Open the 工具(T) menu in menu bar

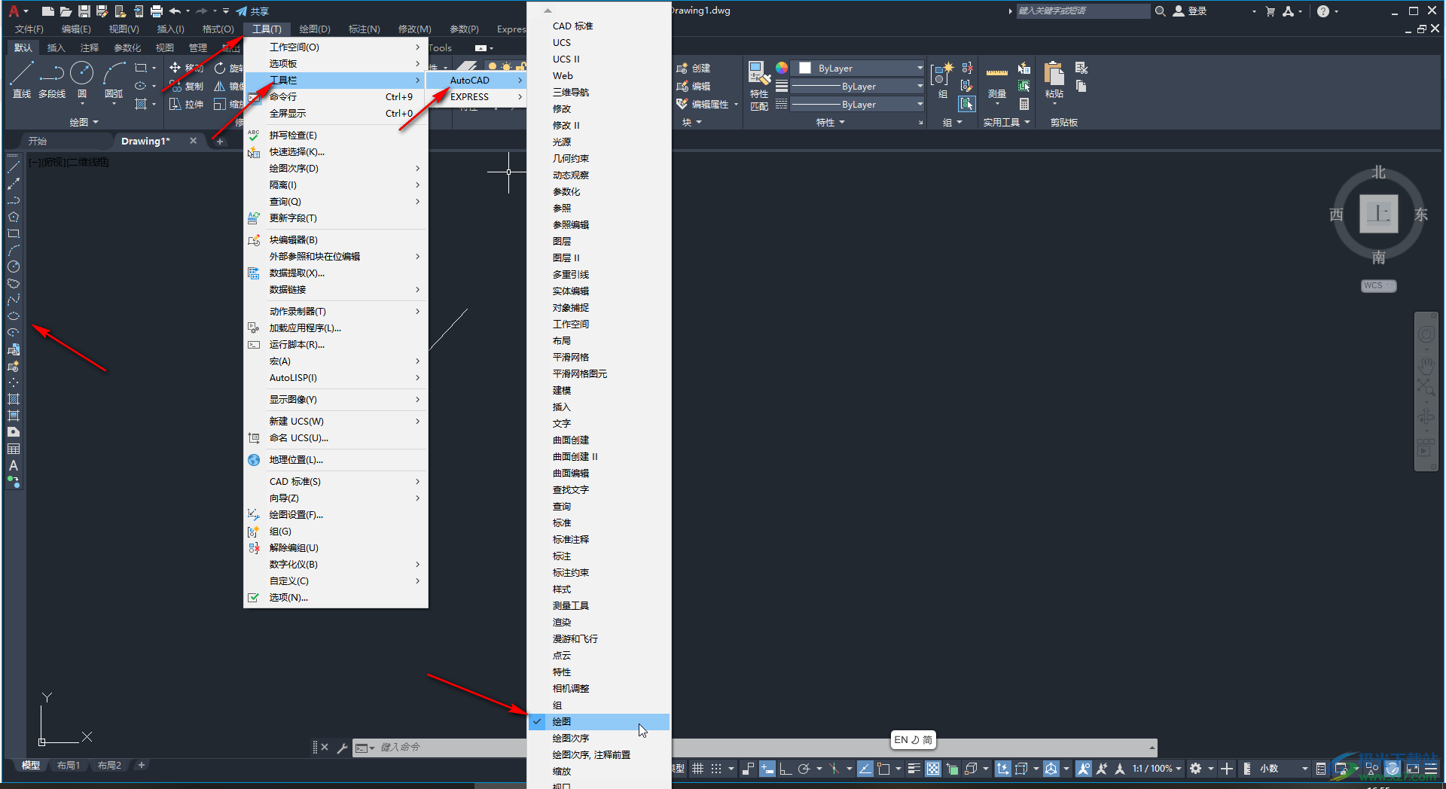(267, 29)
